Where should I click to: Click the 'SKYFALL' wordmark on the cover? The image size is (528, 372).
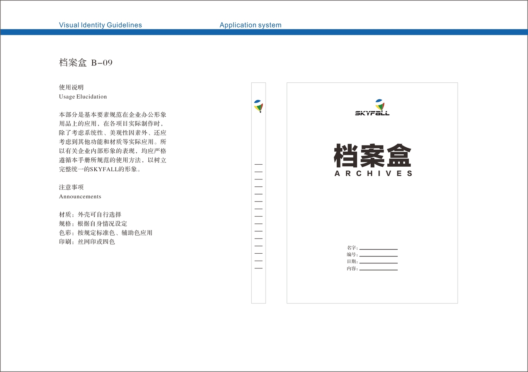click(372, 113)
